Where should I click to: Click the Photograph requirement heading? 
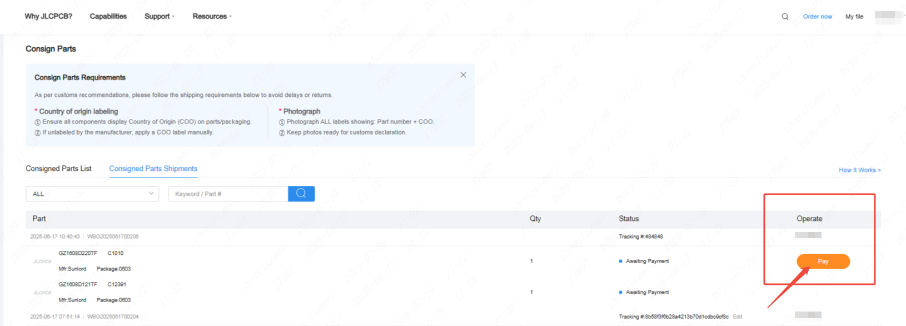coord(302,111)
